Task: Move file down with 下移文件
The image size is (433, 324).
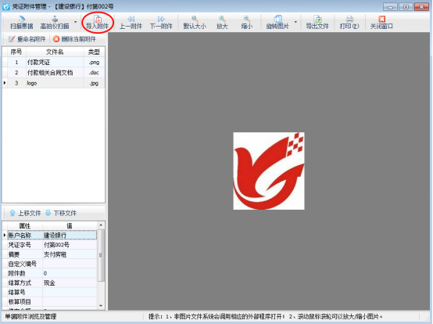Action: coord(61,213)
